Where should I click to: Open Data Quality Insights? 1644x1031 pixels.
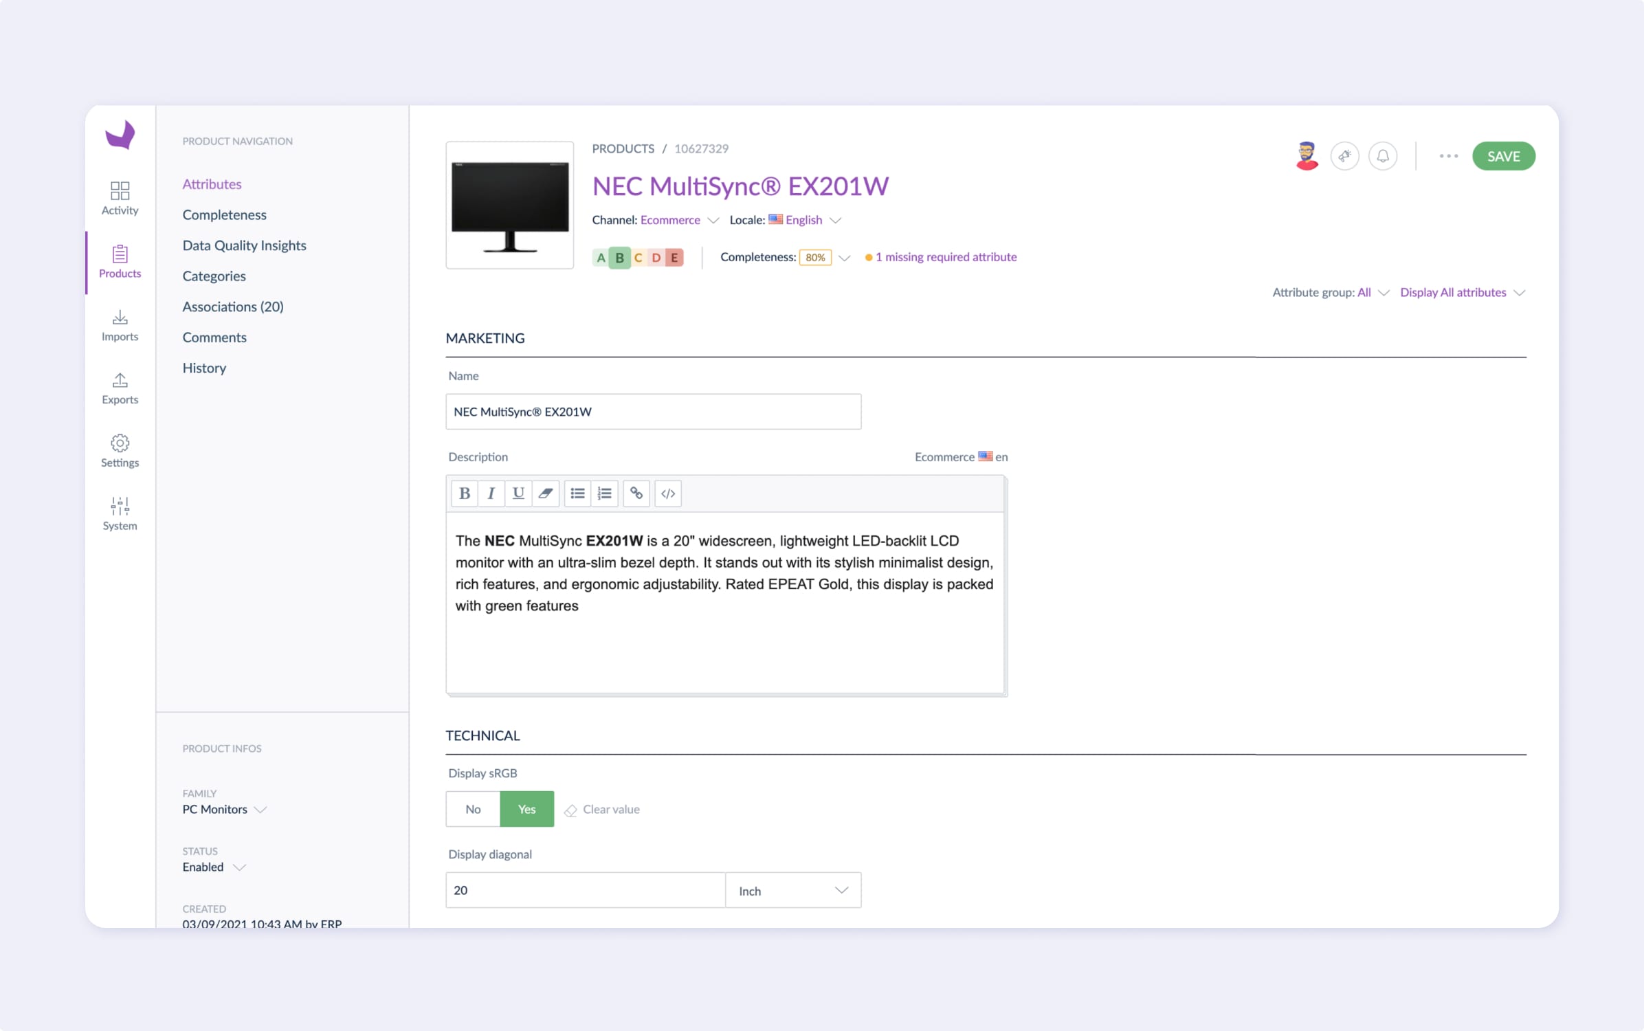(x=244, y=245)
